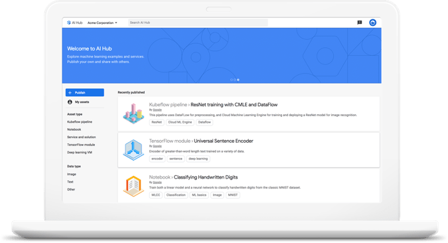448x243 pixels.
Task: Click the Dataflow tag
Action: 204,122
